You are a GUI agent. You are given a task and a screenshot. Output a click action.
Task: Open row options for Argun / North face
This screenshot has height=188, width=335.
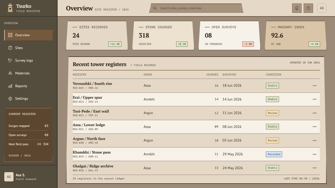[315, 140]
